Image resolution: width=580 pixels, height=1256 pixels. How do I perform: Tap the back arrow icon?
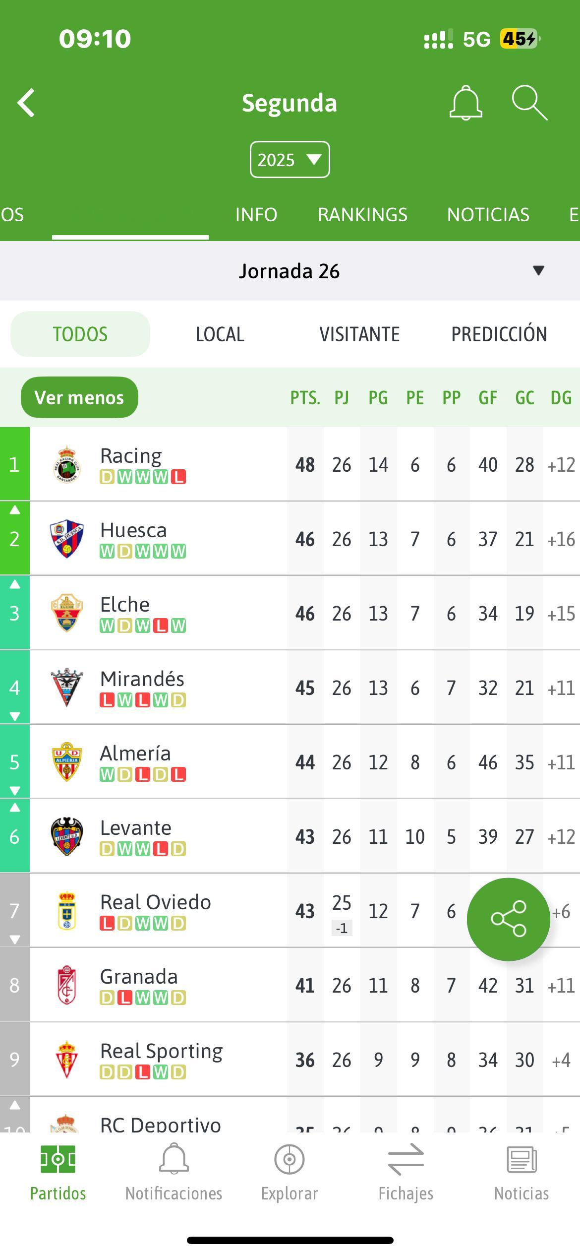(x=26, y=103)
